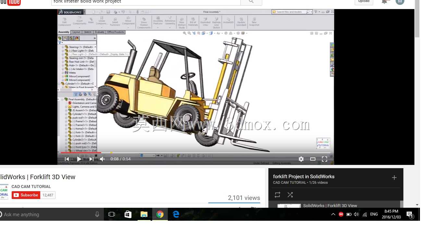This screenshot has width=442, height=248.
Task: Click Show Hidden Components tool
Action: (x=144, y=23)
